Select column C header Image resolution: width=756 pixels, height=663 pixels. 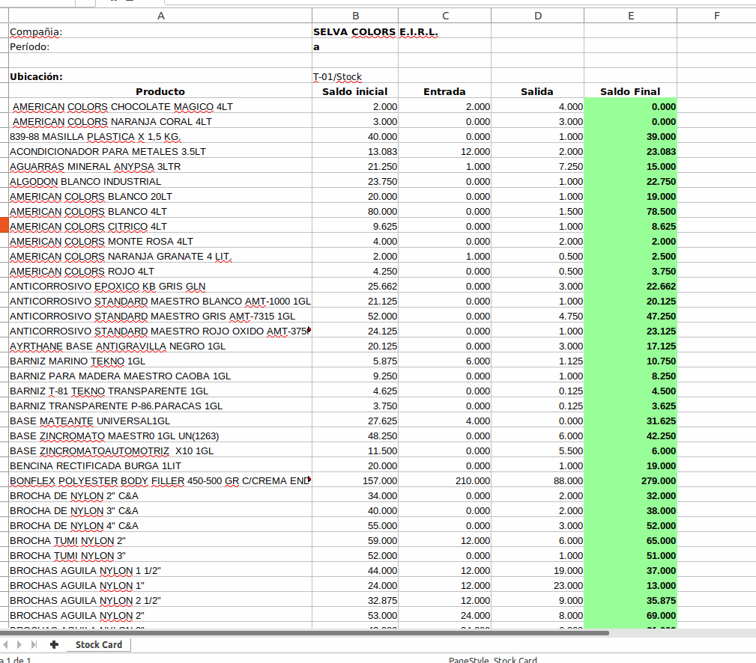click(x=445, y=16)
